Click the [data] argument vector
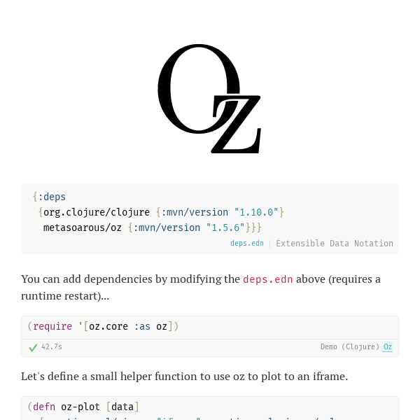420x420 pixels. (122, 407)
